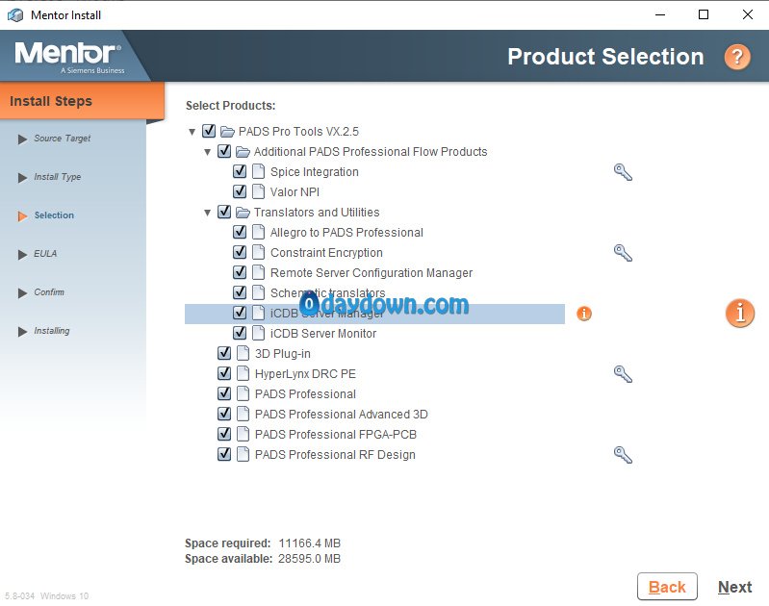Collapse the PADS Pro Tools VX.2.5 tree node
769x606 pixels.
[192, 132]
